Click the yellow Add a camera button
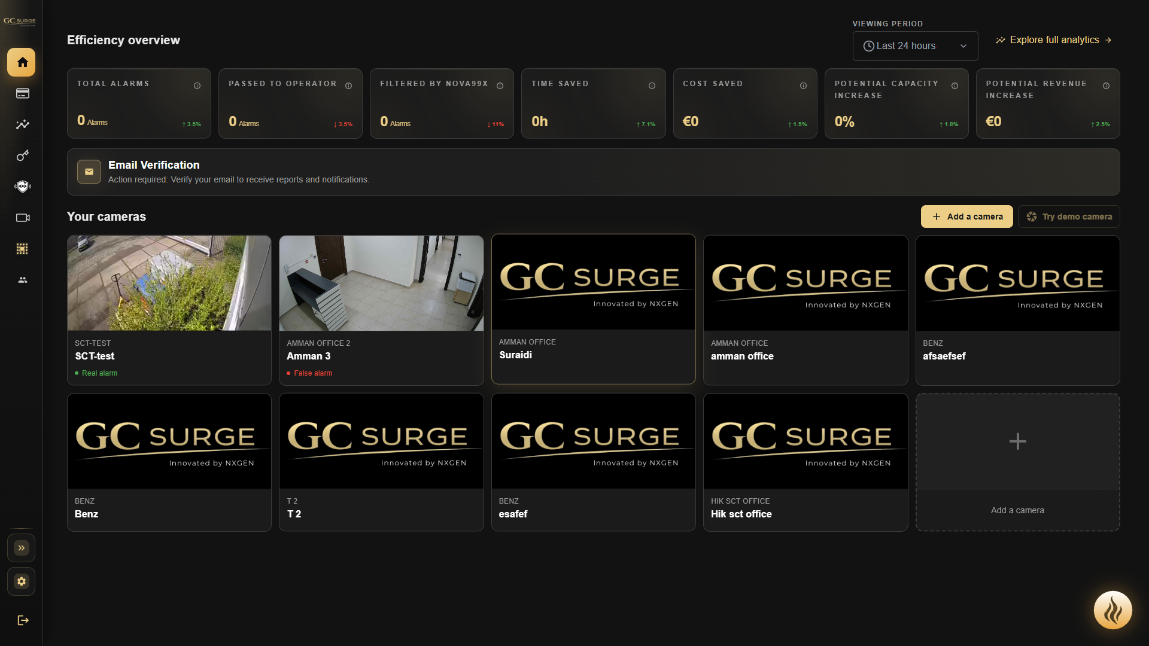Screen dimensions: 1149x646 tap(966, 217)
